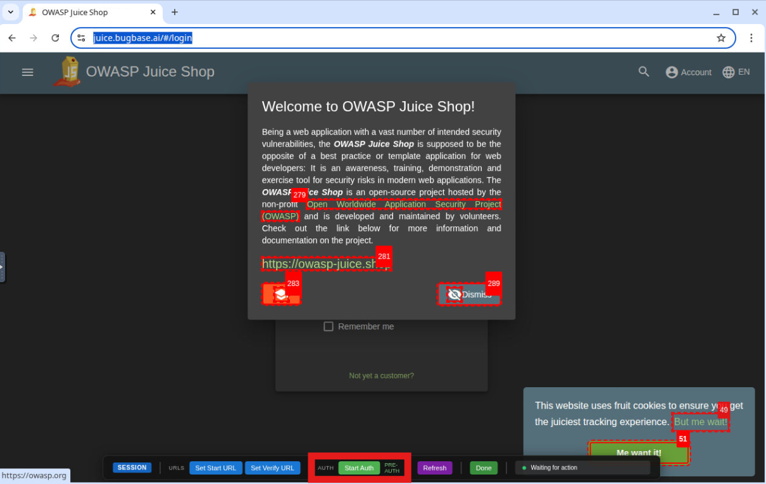Toggle the Remember me checkbox
The width and height of the screenshot is (766, 484).
click(x=329, y=326)
